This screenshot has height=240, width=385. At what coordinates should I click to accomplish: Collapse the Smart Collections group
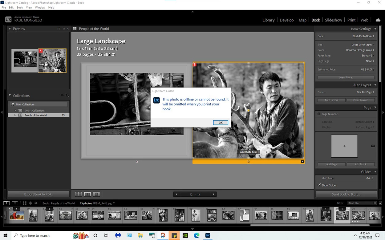coord(15,110)
